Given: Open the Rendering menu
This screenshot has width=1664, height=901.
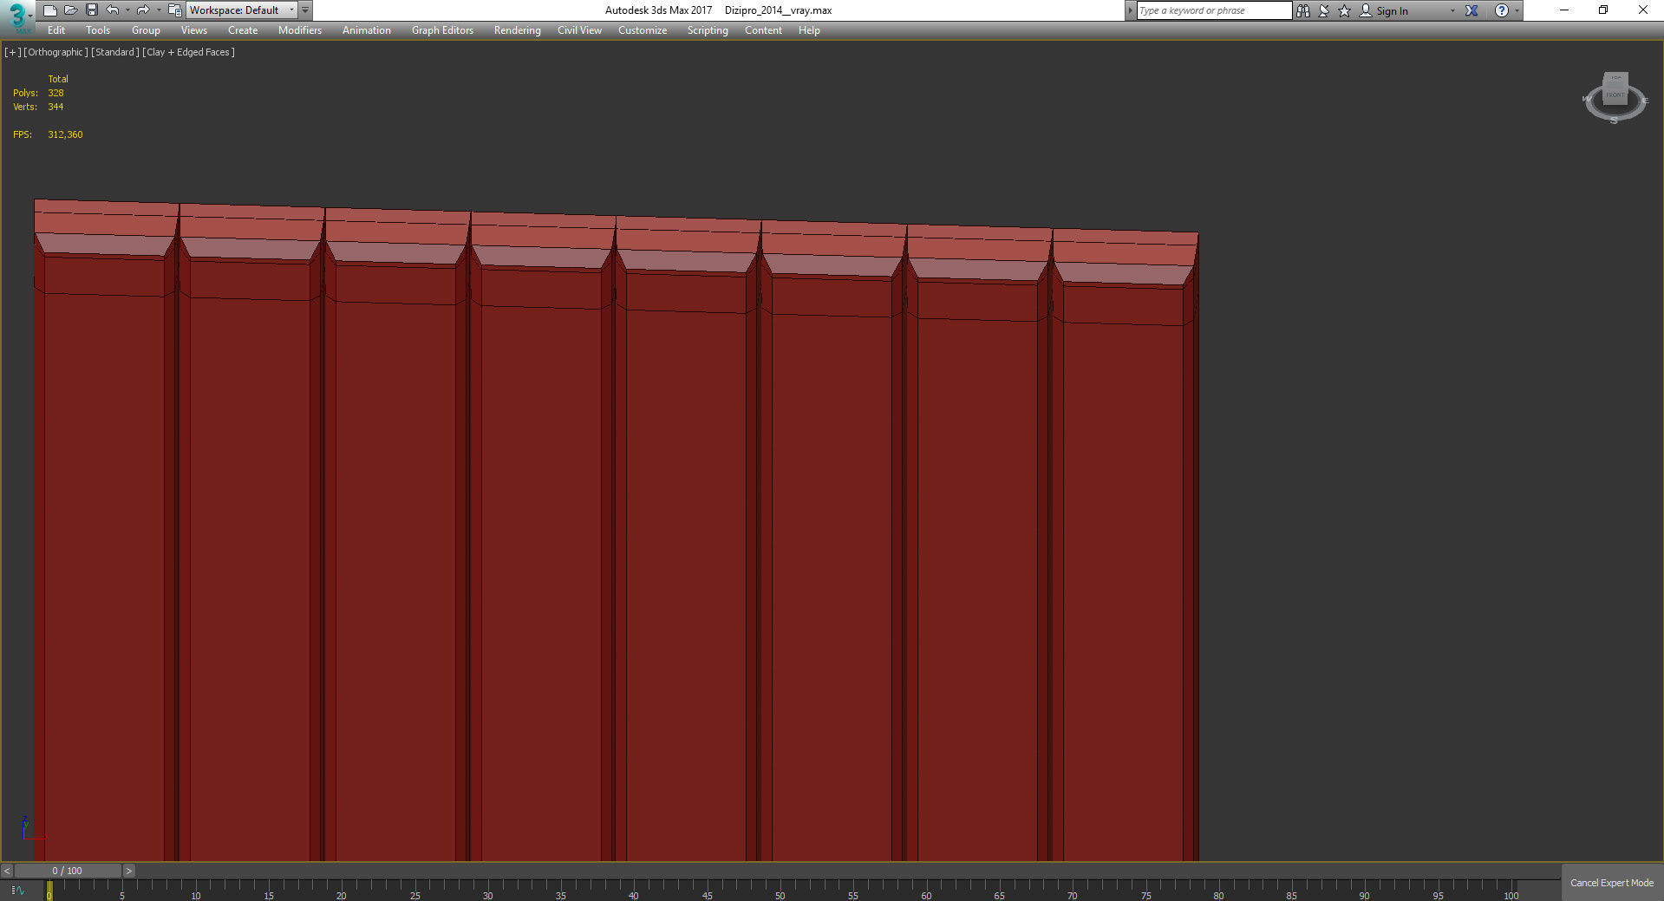Looking at the screenshot, I should 518,30.
